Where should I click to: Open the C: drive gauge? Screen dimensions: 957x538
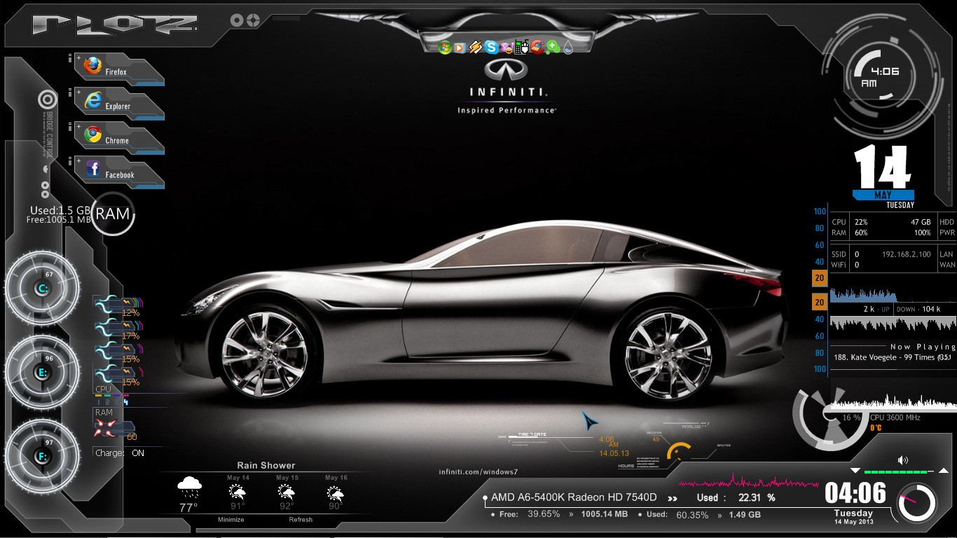42,287
